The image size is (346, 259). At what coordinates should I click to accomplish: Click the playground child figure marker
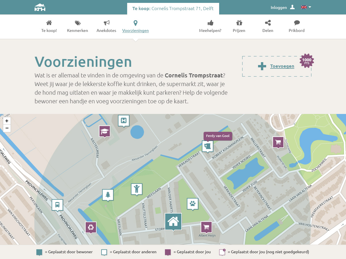[137, 189]
